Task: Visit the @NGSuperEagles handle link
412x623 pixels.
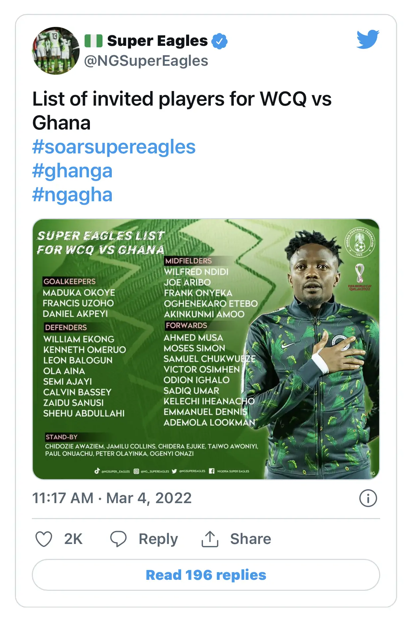Action: pyautogui.click(x=146, y=61)
